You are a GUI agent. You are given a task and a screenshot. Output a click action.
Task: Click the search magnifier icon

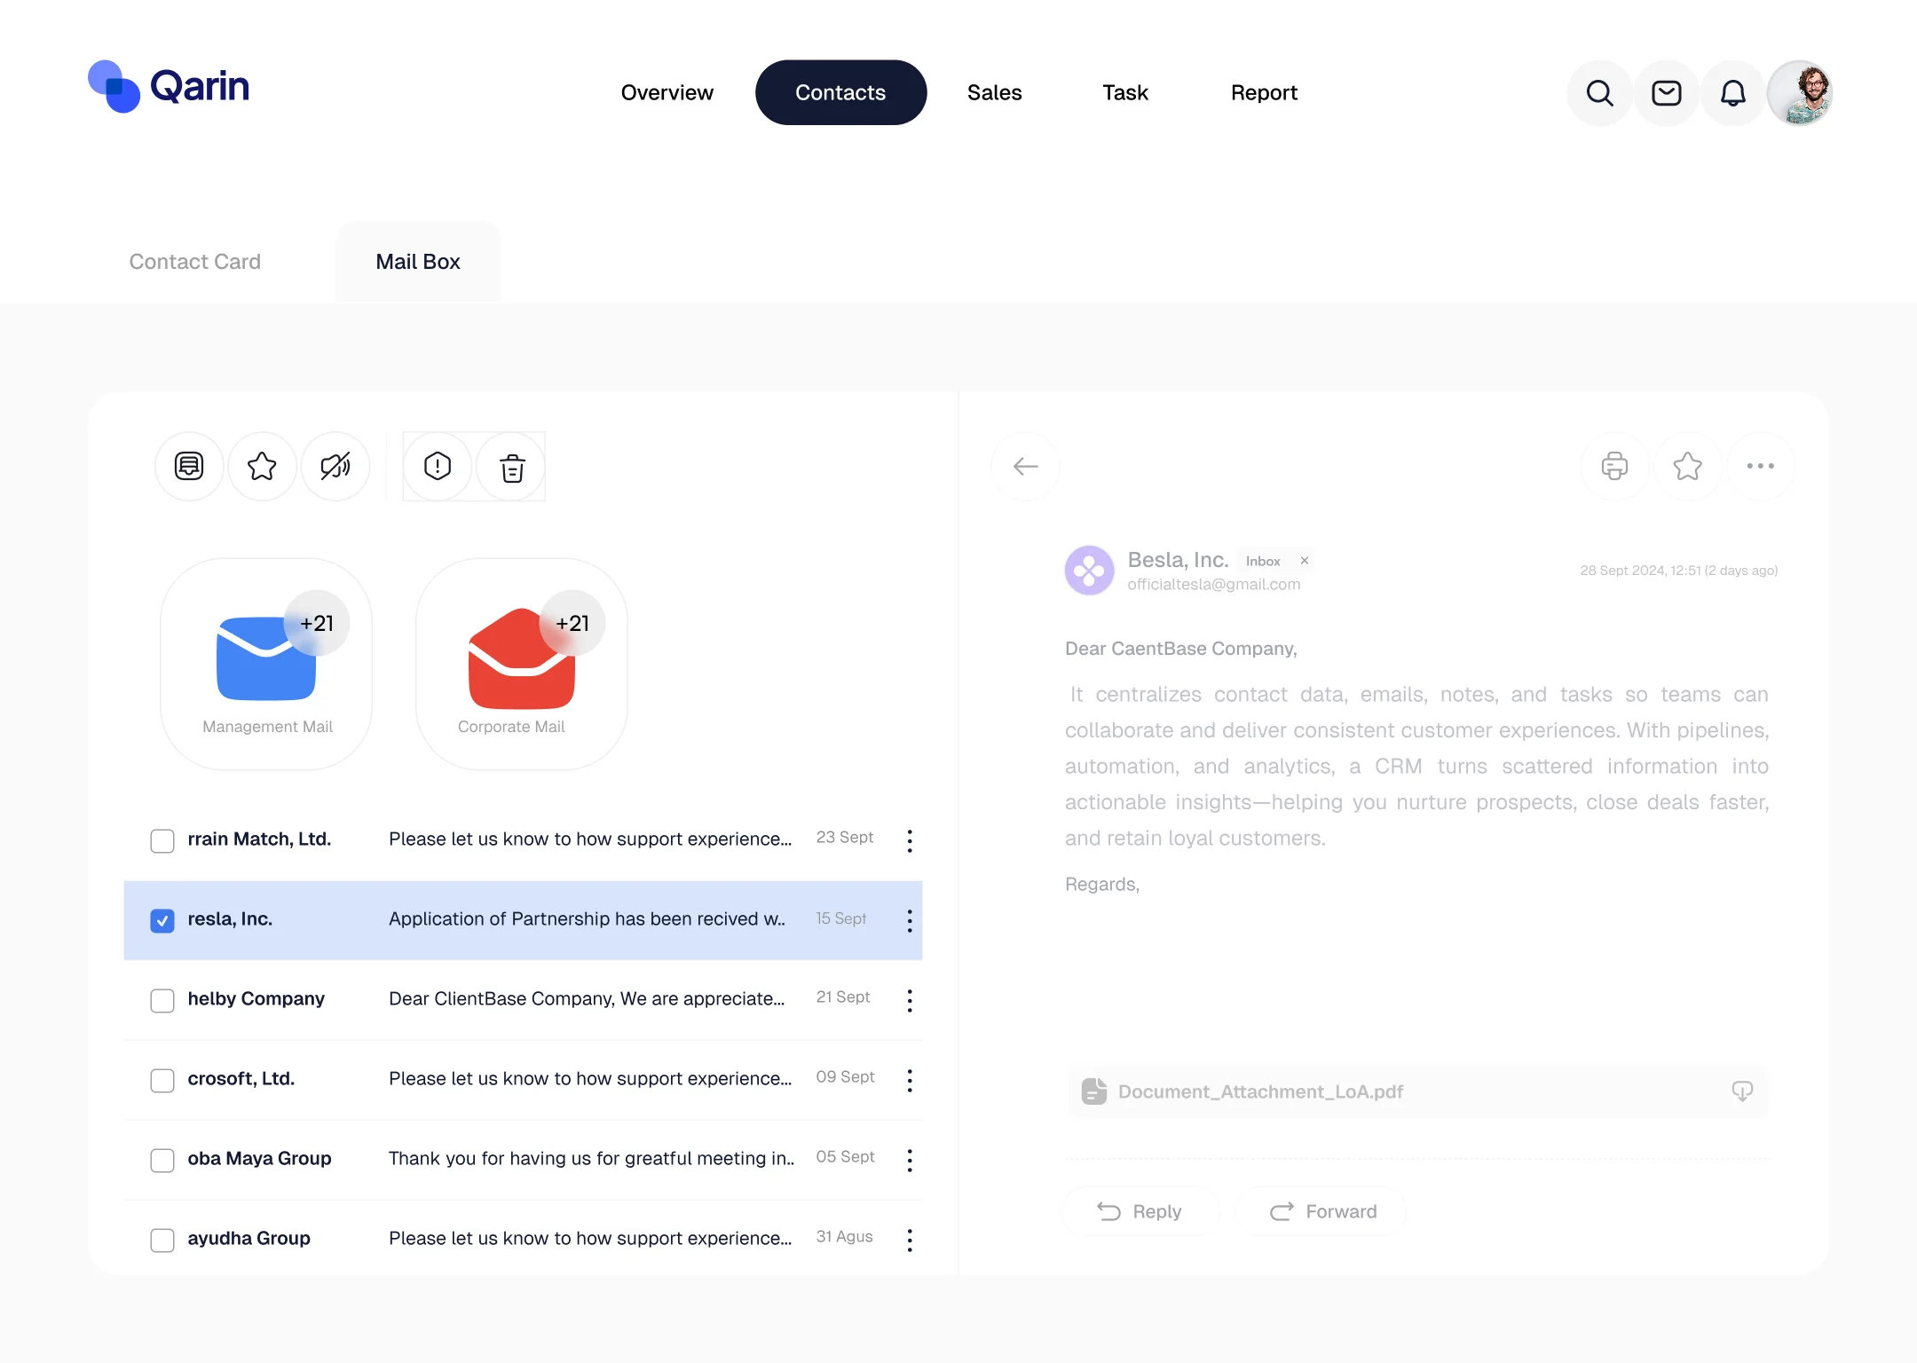pyautogui.click(x=1599, y=93)
